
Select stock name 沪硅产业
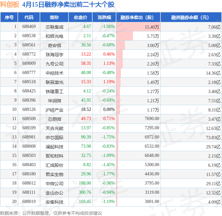click(54, 110)
